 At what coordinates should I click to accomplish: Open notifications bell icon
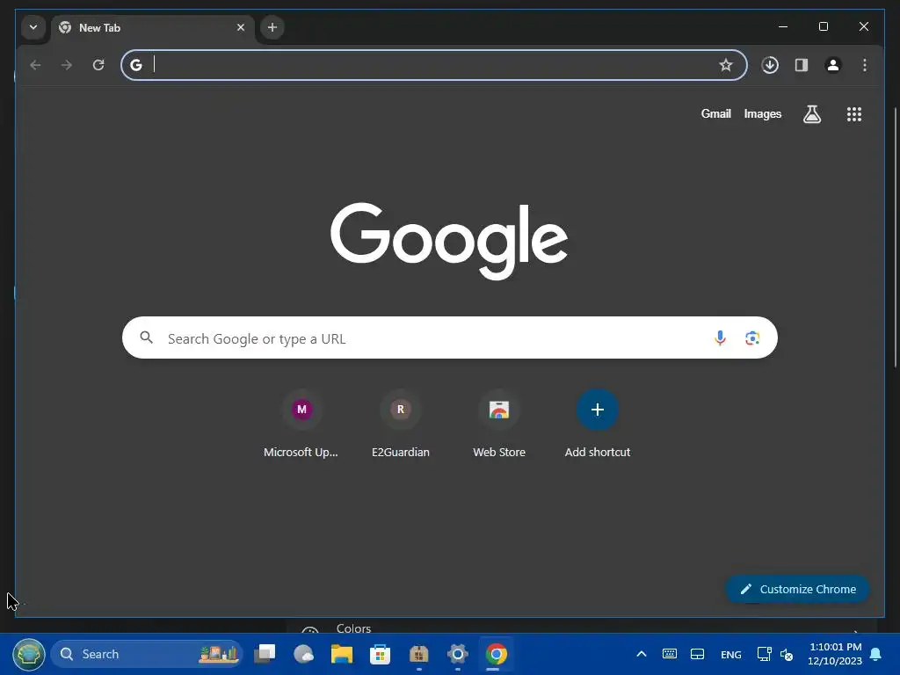(876, 654)
